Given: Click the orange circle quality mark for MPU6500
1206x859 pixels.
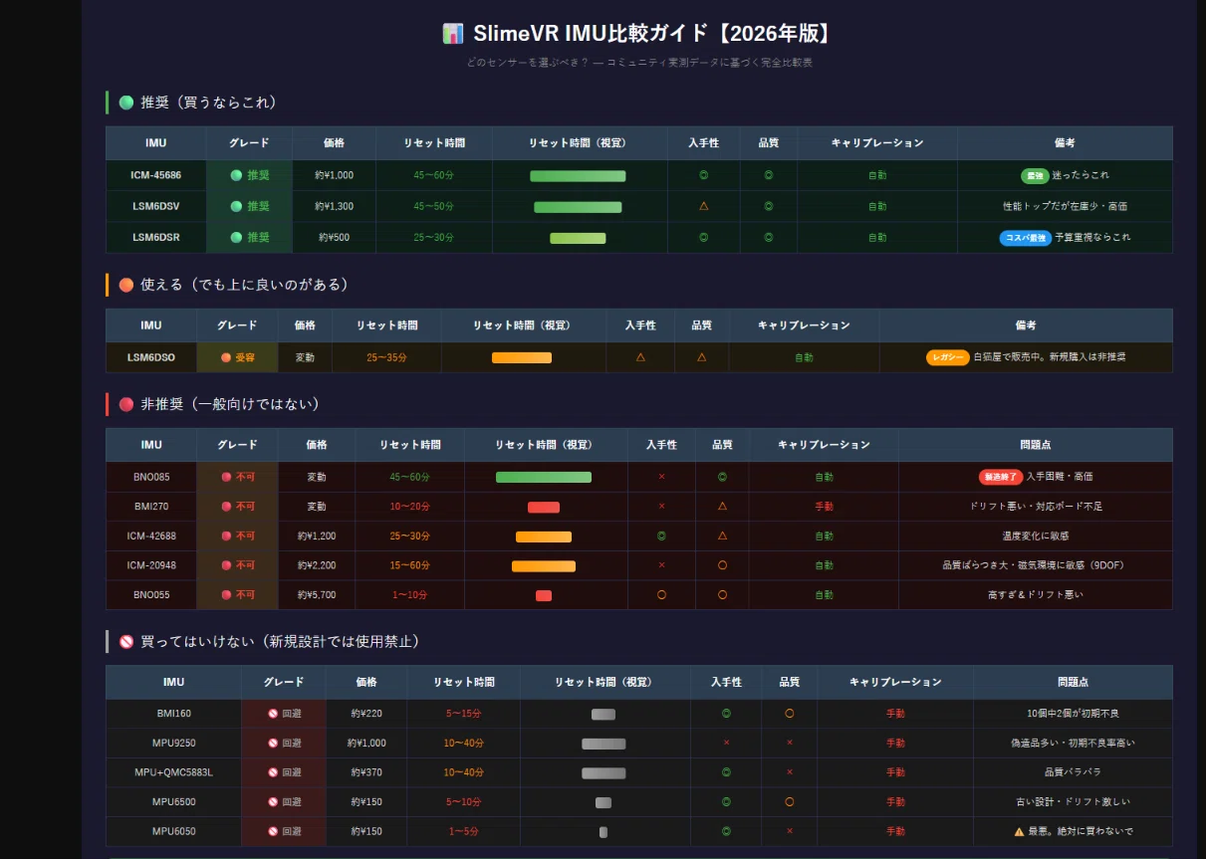Looking at the screenshot, I should coord(790,801).
